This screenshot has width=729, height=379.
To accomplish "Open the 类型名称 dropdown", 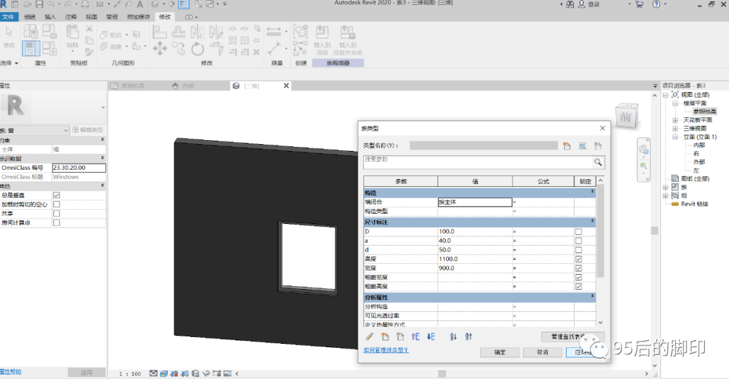I will pyautogui.click(x=553, y=146).
